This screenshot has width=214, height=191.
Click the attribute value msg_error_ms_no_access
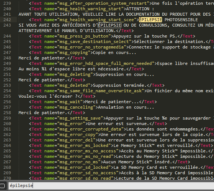(88, 151)
